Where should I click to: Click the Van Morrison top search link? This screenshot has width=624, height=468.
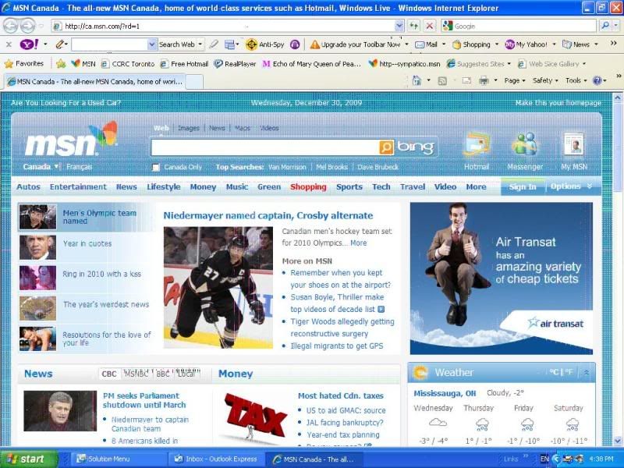(287, 167)
